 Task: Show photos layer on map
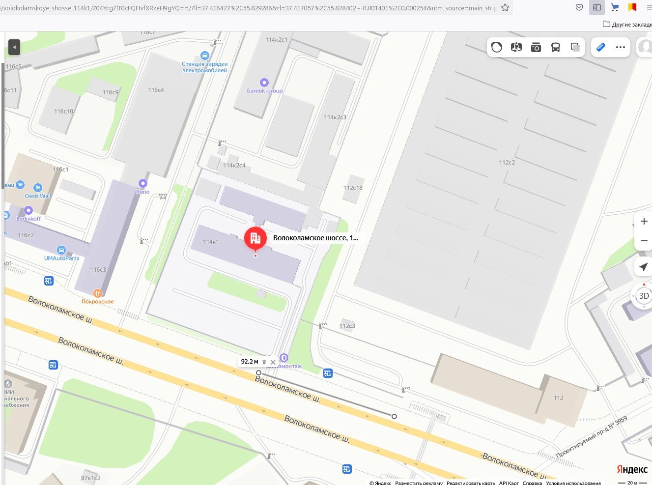tap(536, 47)
